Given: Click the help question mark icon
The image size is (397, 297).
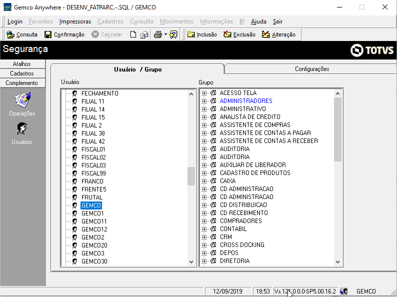Looking at the screenshot, I should tap(173, 34).
